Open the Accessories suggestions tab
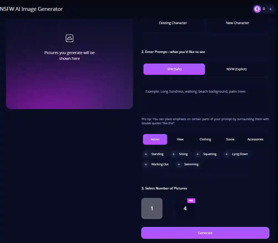The width and height of the screenshot is (278, 243). click(255, 139)
